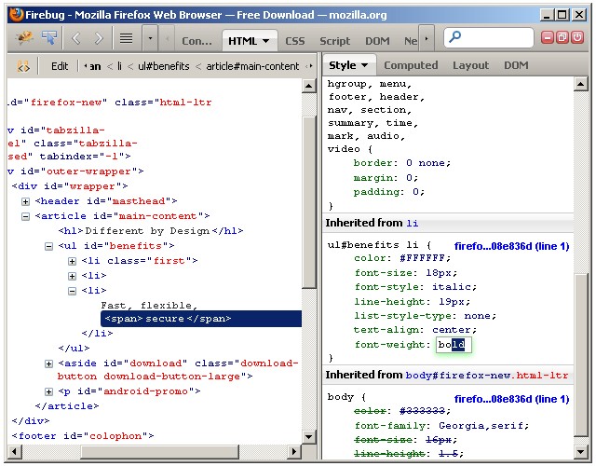Click body#firefox-new link in Inherited heading
This screenshot has height=466, width=596.
click(486, 376)
